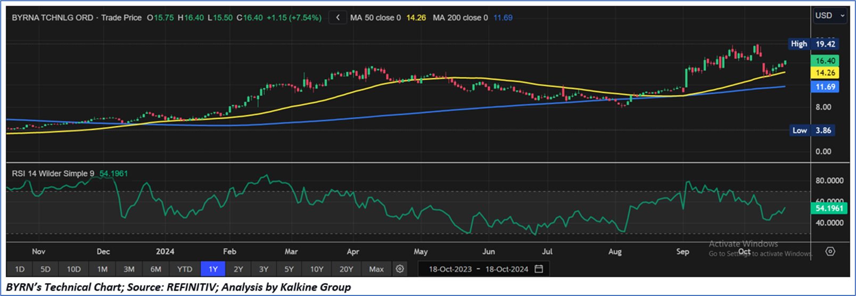Image resolution: width=856 pixels, height=296 pixels.
Task: Click the date range field 18-Oct-2023 to 18-Oct-2024
Action: pos(478,269)
